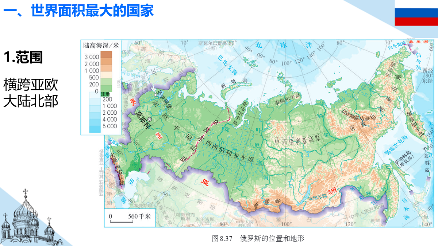
Task: Select the 莫斯科 double-circle city marker
Action: (149, 119)
